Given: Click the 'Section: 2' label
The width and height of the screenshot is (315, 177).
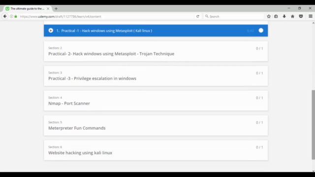Looking at the screenshot, I should click(55, 48).
